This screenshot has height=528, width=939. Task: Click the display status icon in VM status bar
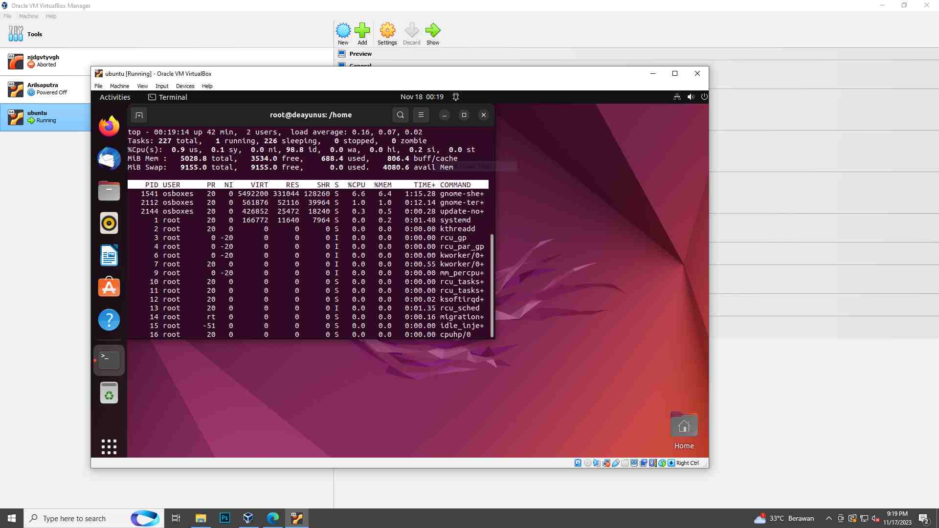tap(634, 463)
